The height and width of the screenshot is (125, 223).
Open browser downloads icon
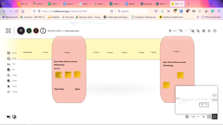[x=162, y=11]
